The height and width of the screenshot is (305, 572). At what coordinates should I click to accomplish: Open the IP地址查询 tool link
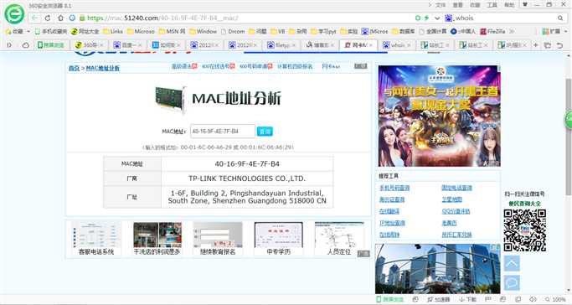tap(392, 223)
